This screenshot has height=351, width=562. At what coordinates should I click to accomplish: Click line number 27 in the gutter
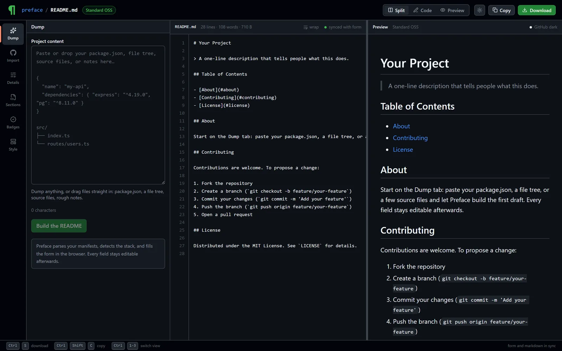click(182, 246)
